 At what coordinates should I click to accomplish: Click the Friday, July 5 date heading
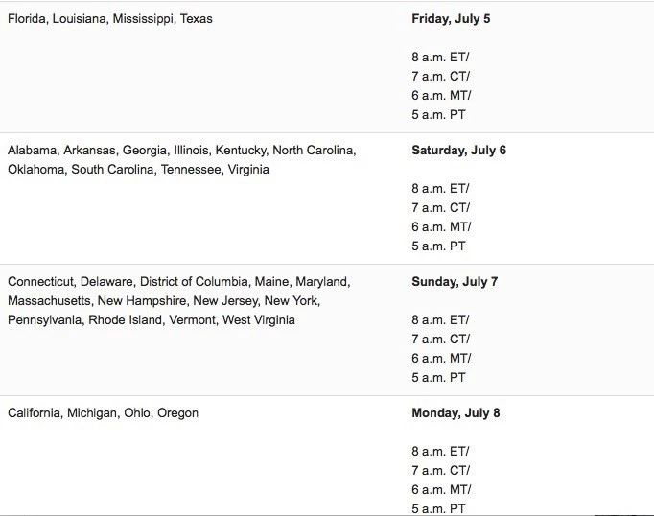(451, 19)
